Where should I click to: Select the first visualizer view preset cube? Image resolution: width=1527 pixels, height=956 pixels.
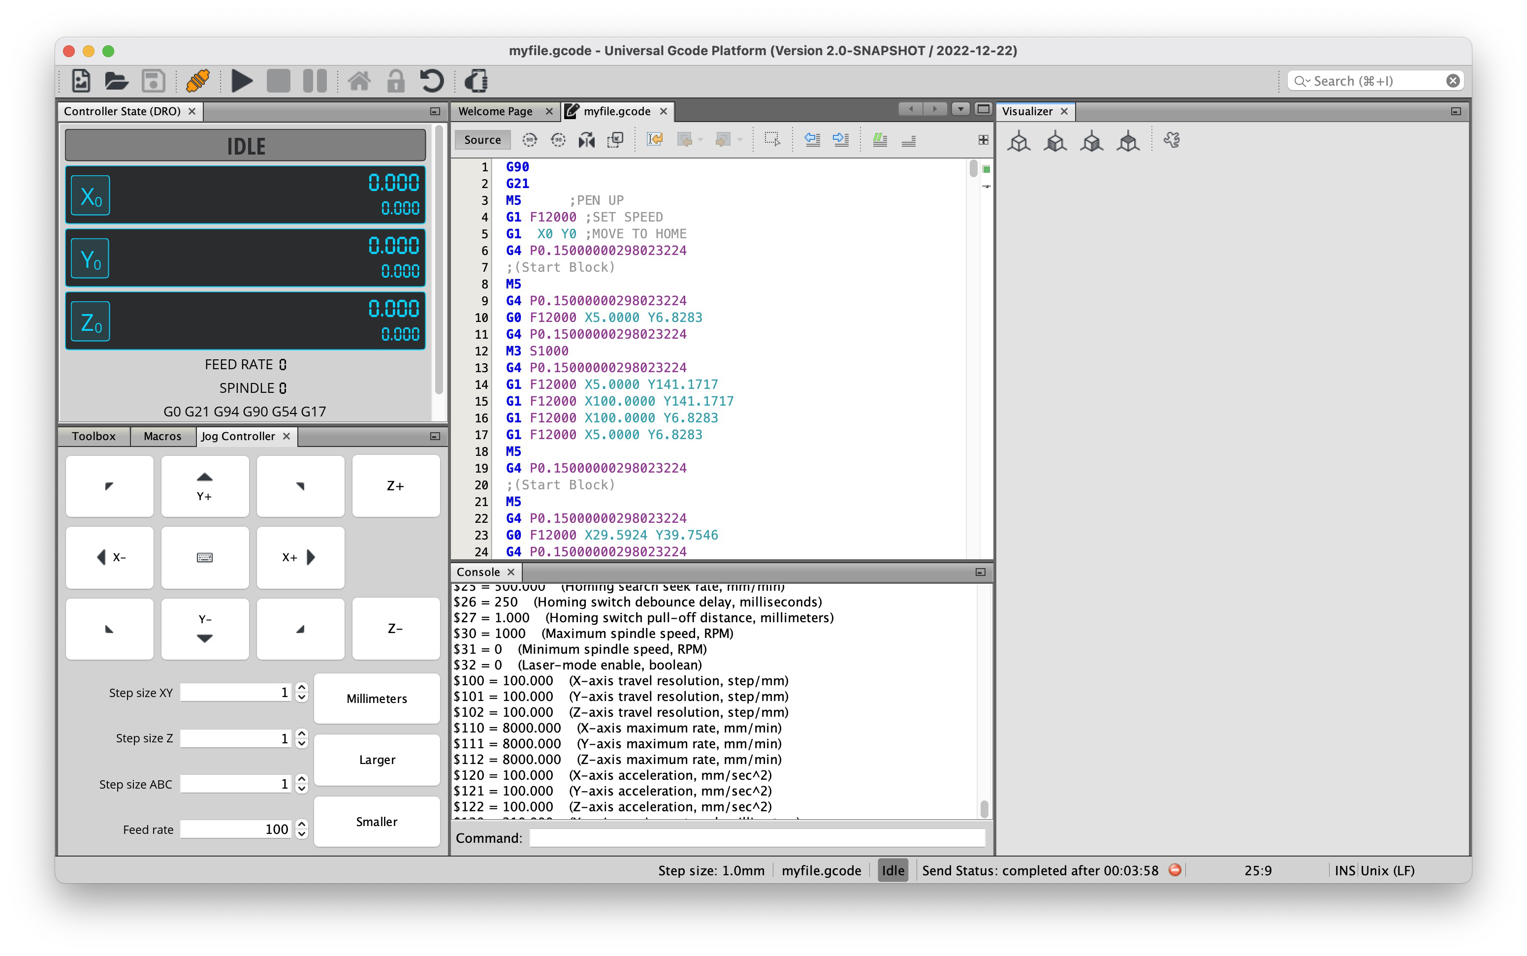(1018, 140)
